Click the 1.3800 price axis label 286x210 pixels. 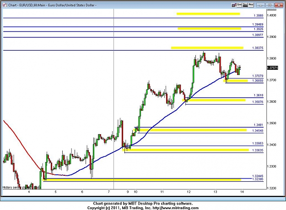pos(271,58)
